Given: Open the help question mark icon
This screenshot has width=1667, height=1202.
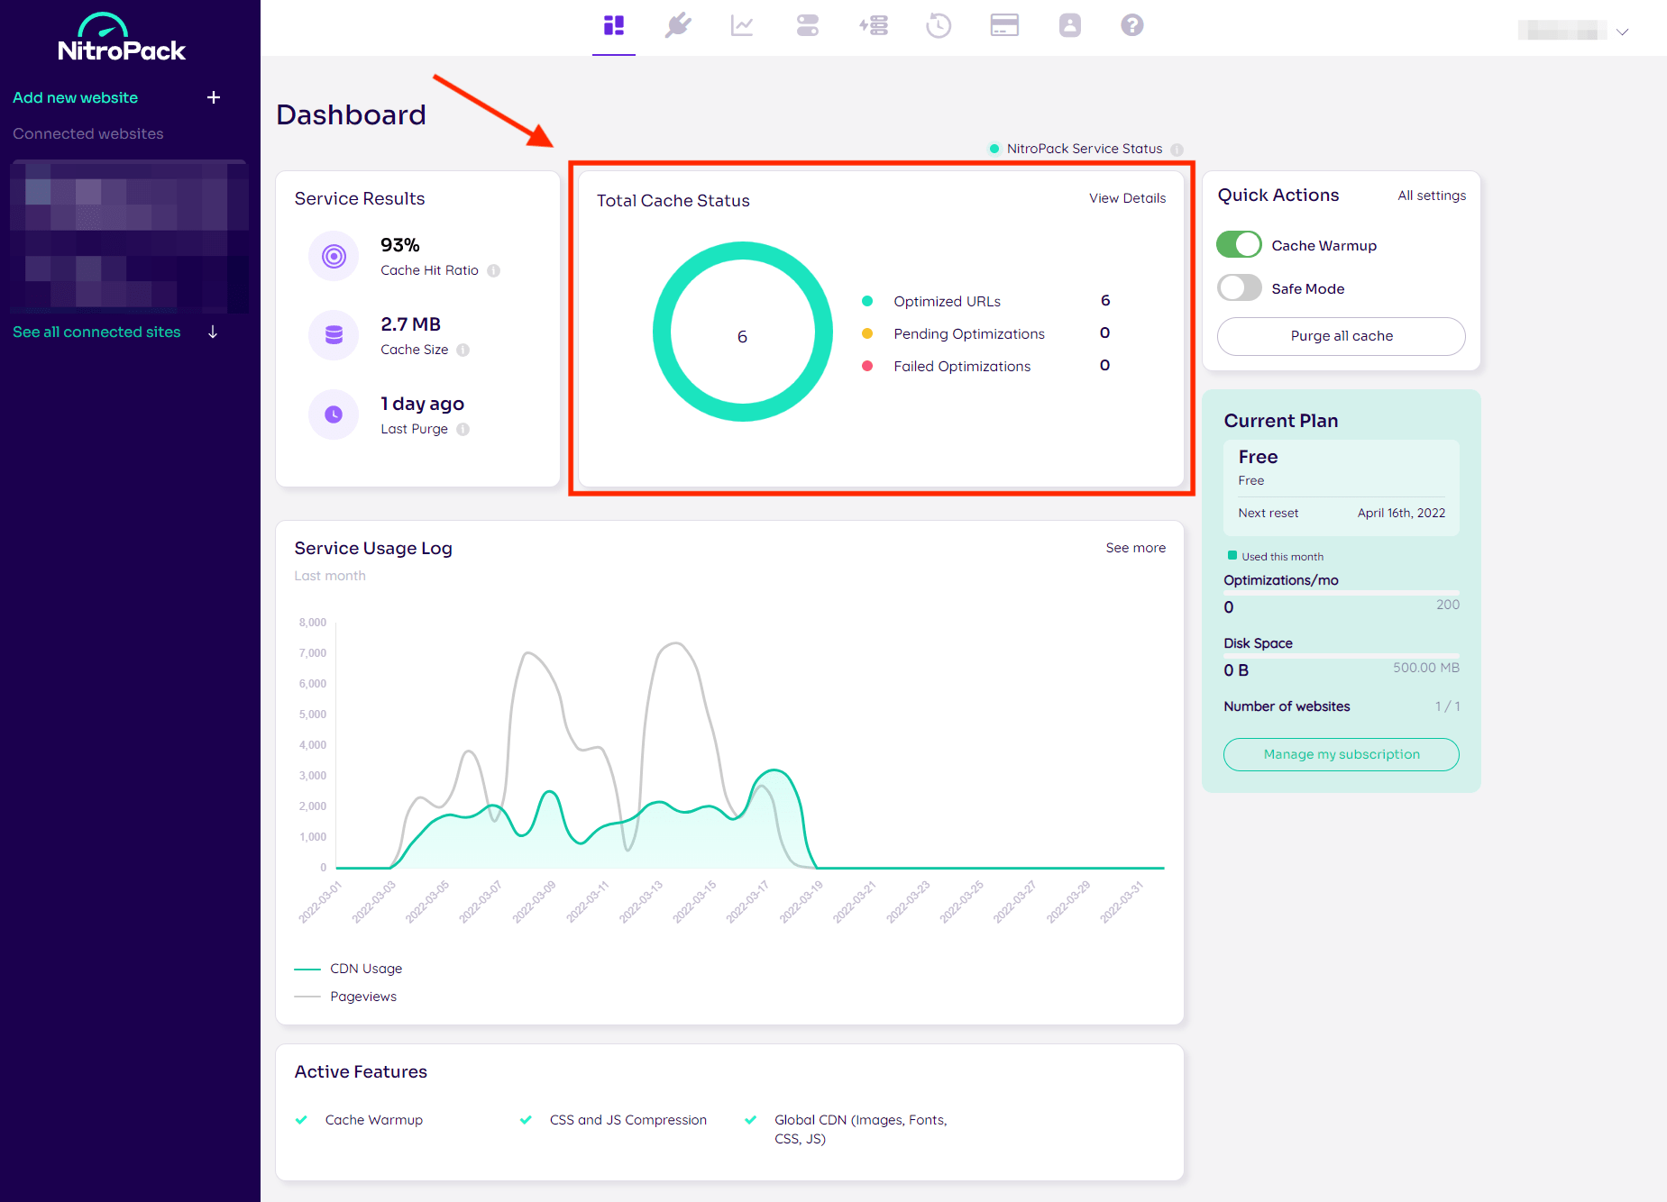Looking at the screenshot, I should pyautogui.click(x=1132, y=26).
